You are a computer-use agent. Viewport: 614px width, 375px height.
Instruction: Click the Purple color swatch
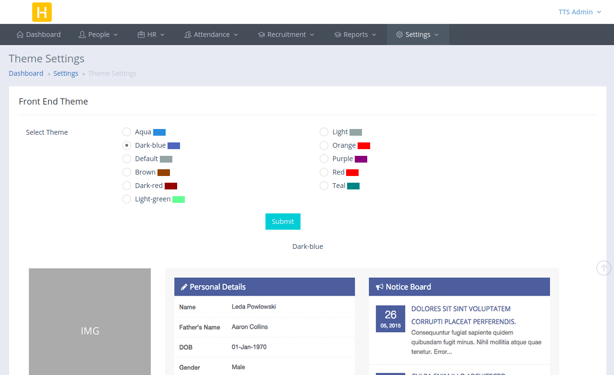click(361, 159)
